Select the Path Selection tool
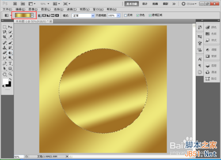 tap(4, 68)
